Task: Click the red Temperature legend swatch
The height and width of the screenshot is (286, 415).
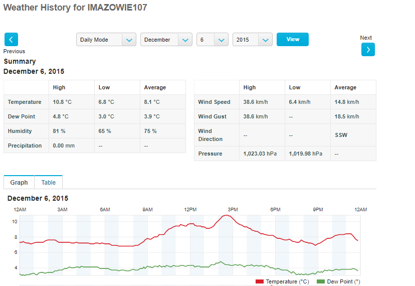Action: point(259,281)
